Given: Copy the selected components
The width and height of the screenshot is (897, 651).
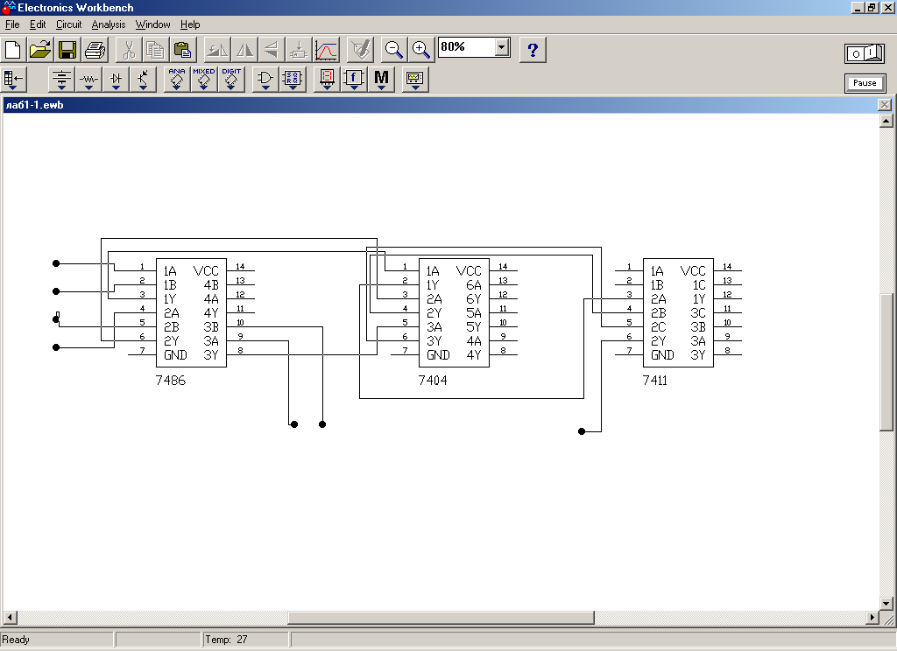Looking at the screenshot, I should pyautogui.click(x=156, y=50).
